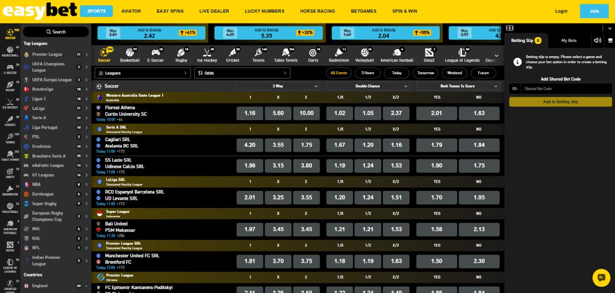Screen dimensions: 615x293
Task: Expand the England country list
Action: pyautogui.click(x=86, y=286)
